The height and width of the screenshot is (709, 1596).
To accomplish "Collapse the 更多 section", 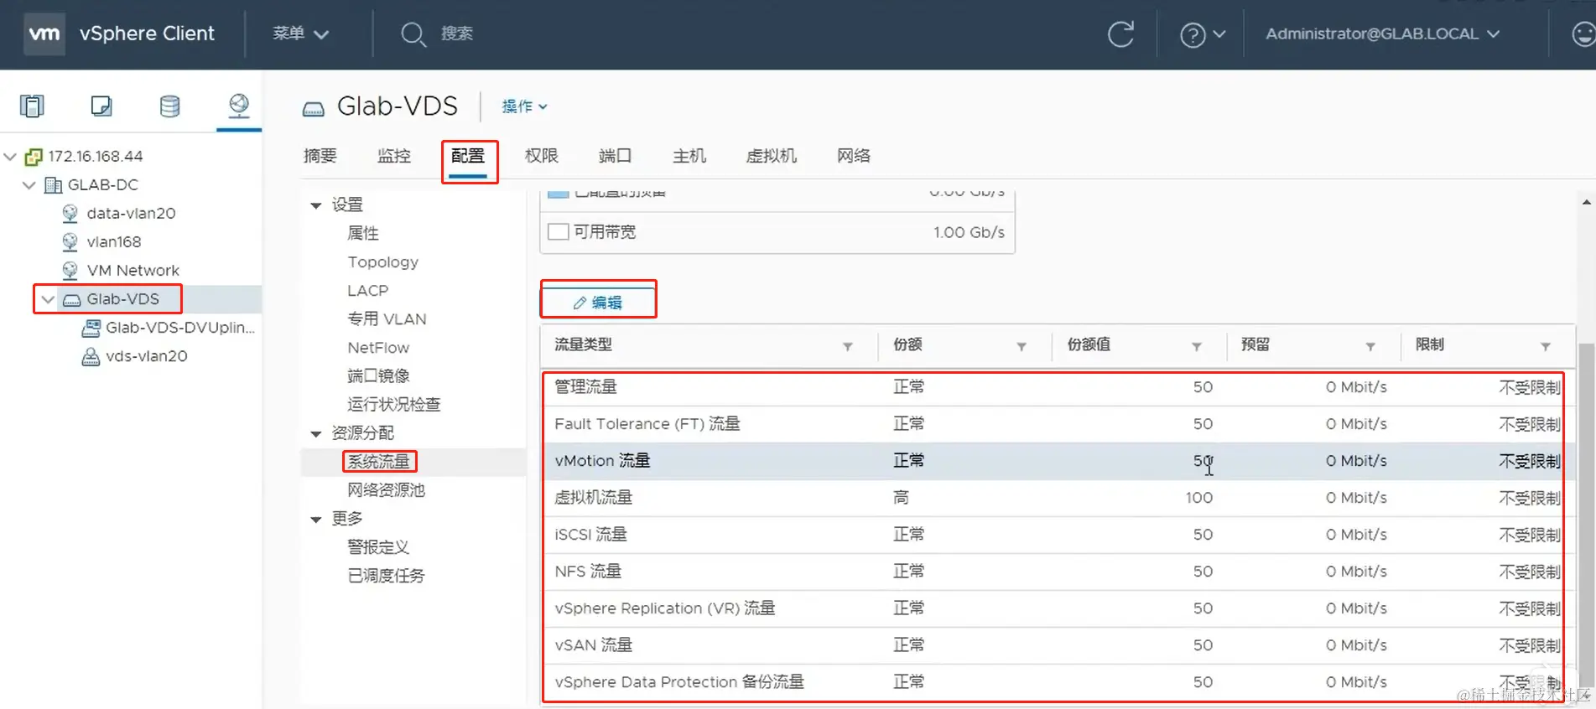I will (316, 519).
